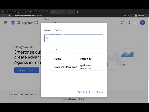The width and height of the screenshot is (149, 112).
Task: Click the Project ID column header
Action: tap(86, 59)
